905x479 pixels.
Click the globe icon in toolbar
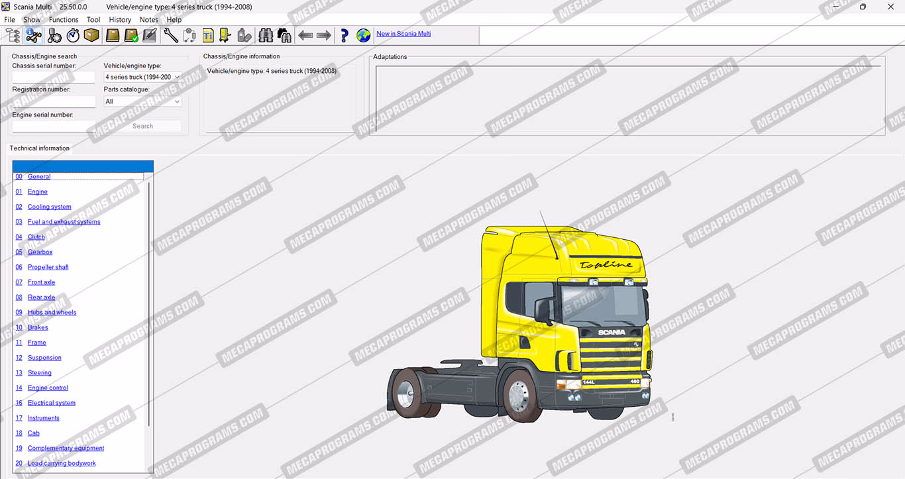point(363,35)
